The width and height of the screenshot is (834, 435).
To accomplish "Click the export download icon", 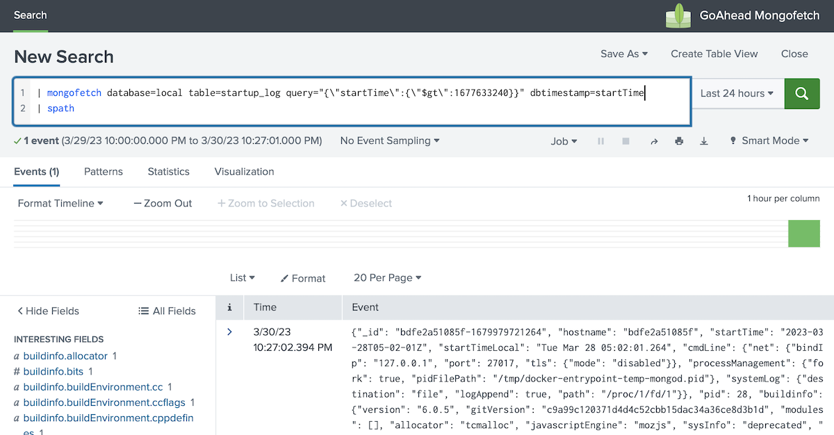I will [x=704, y=141].
